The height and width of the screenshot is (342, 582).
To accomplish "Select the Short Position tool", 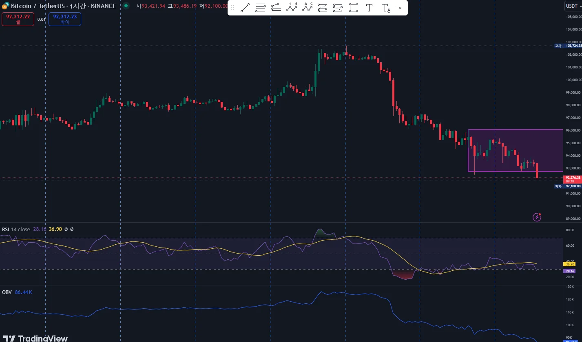I will click(x=338, y=8).
